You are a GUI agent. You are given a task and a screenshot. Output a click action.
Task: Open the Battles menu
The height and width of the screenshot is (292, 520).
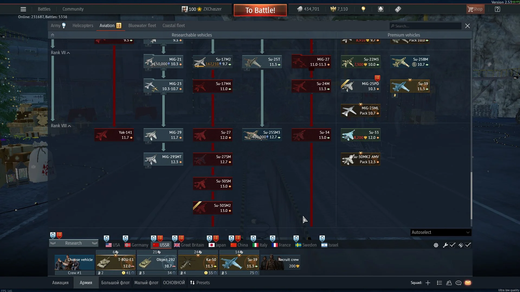44,9
